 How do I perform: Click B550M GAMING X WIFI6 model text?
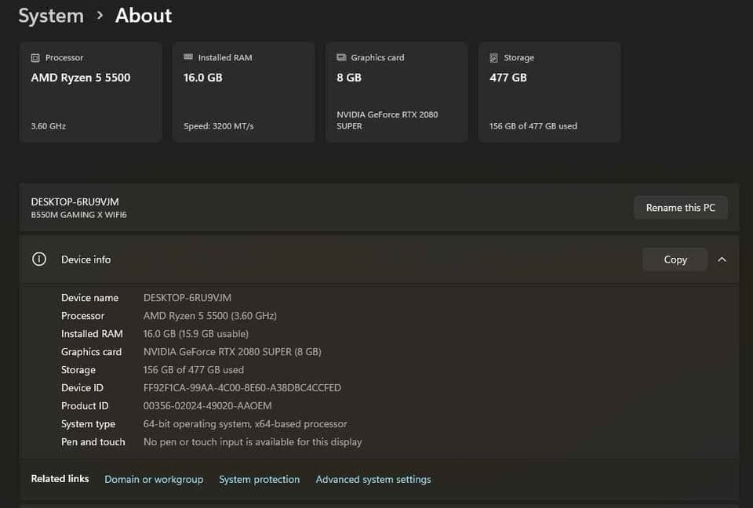point(78,215)
